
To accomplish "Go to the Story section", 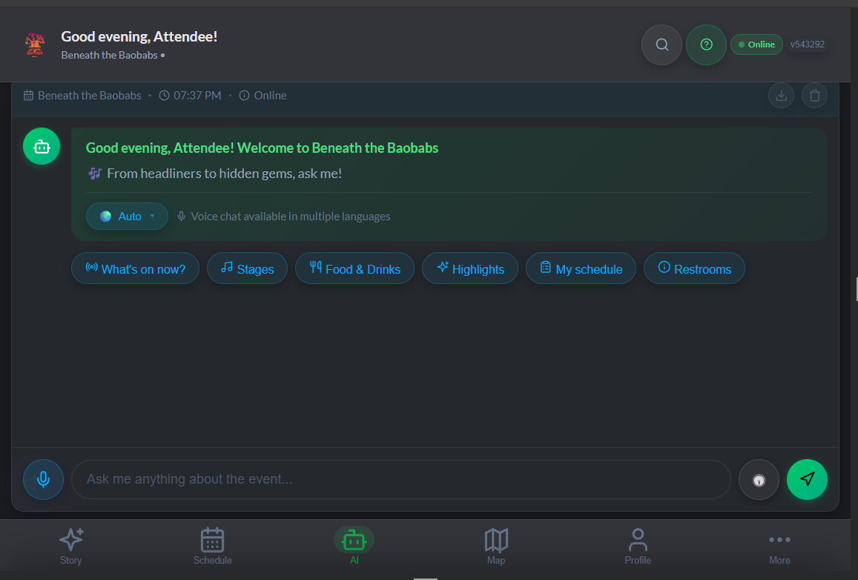I will click(70, 546).
